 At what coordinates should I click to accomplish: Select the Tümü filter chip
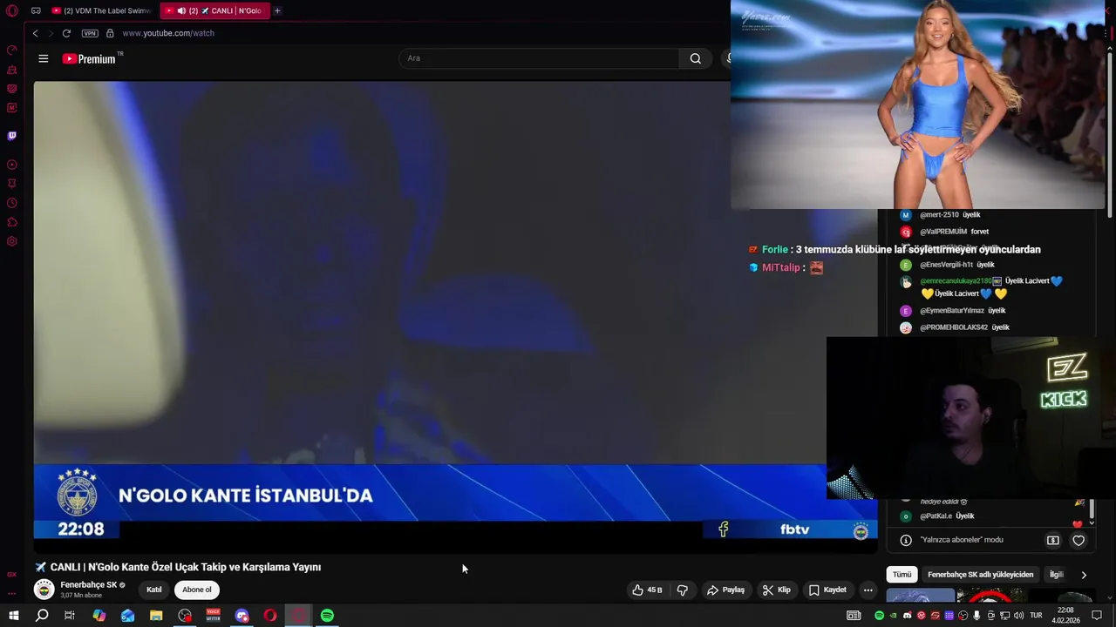pos(902,574)
